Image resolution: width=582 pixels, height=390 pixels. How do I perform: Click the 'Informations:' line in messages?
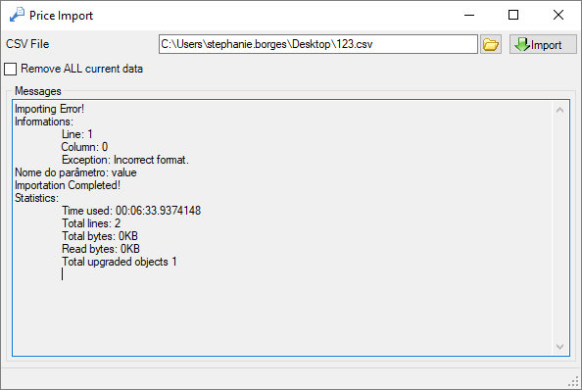[x=44, y=122]
